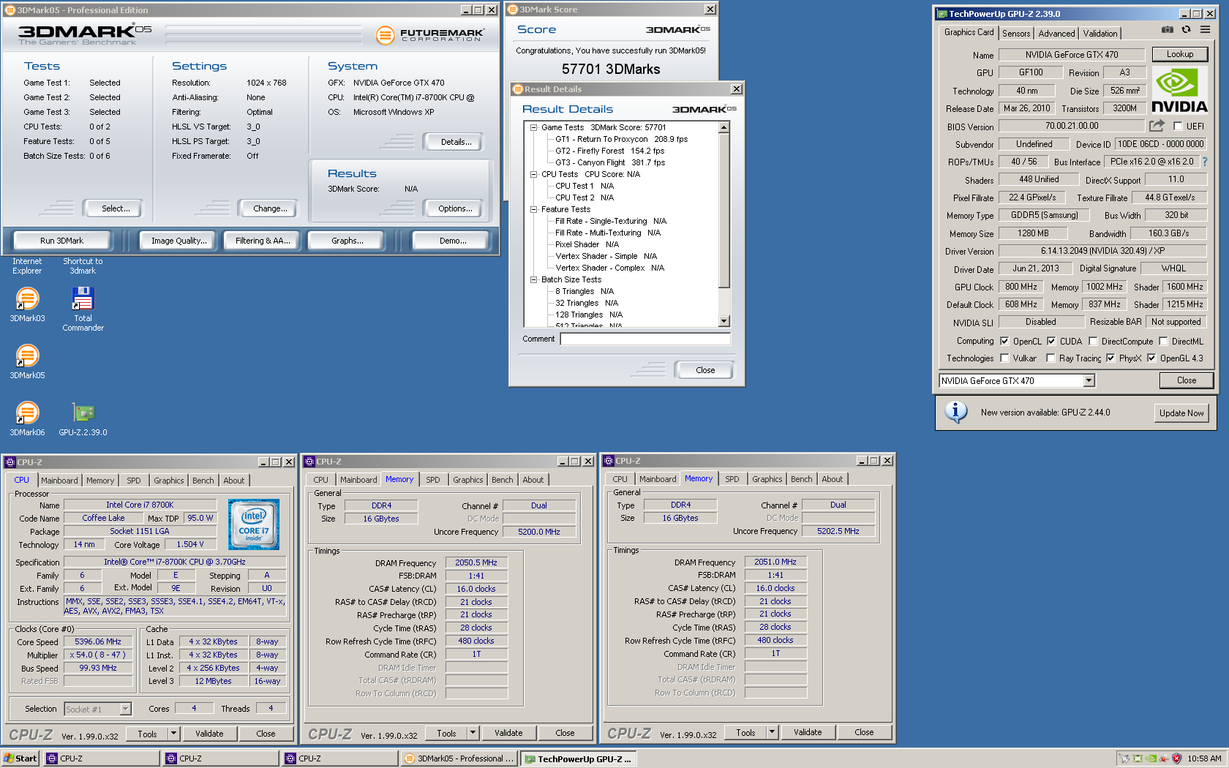Open Mainboard tab in left CPU-Z window
The width and height of the screenshot is (1229, 768).
[x=59, y=481]
